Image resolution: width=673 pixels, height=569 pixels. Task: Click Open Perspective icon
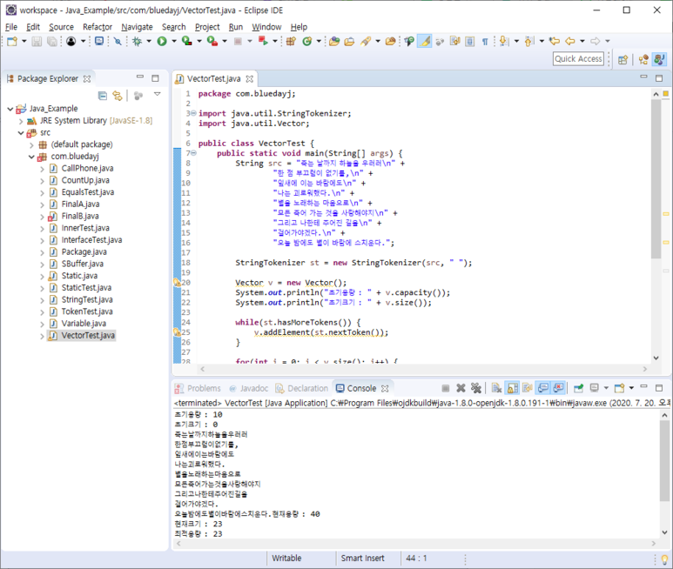(x=623, y=59)
